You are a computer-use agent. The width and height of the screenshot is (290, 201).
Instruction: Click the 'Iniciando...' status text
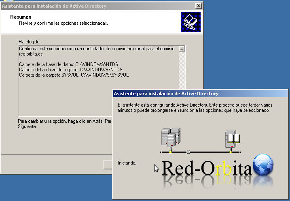128,163
